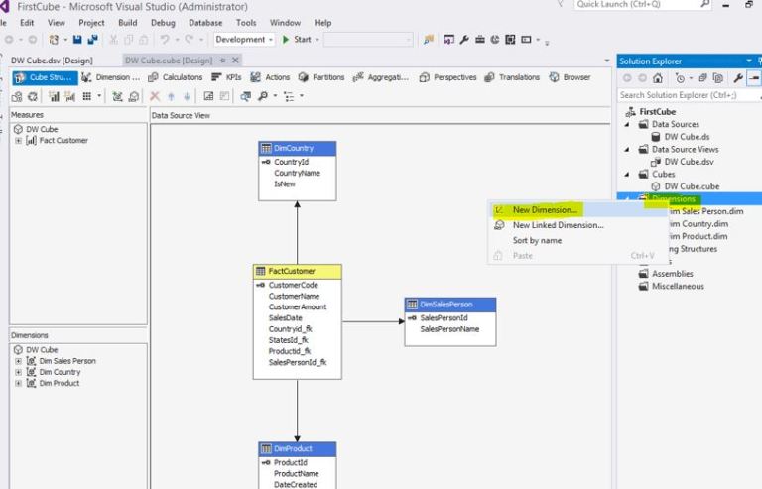Click the Show All Files icon in Solution Explorer

click(x=717, y=78)
